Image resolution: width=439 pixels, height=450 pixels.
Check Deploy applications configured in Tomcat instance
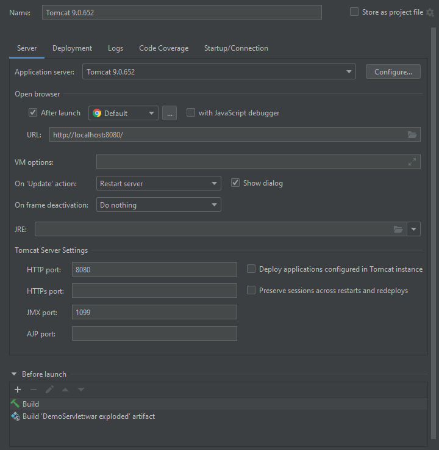(251, 269)
